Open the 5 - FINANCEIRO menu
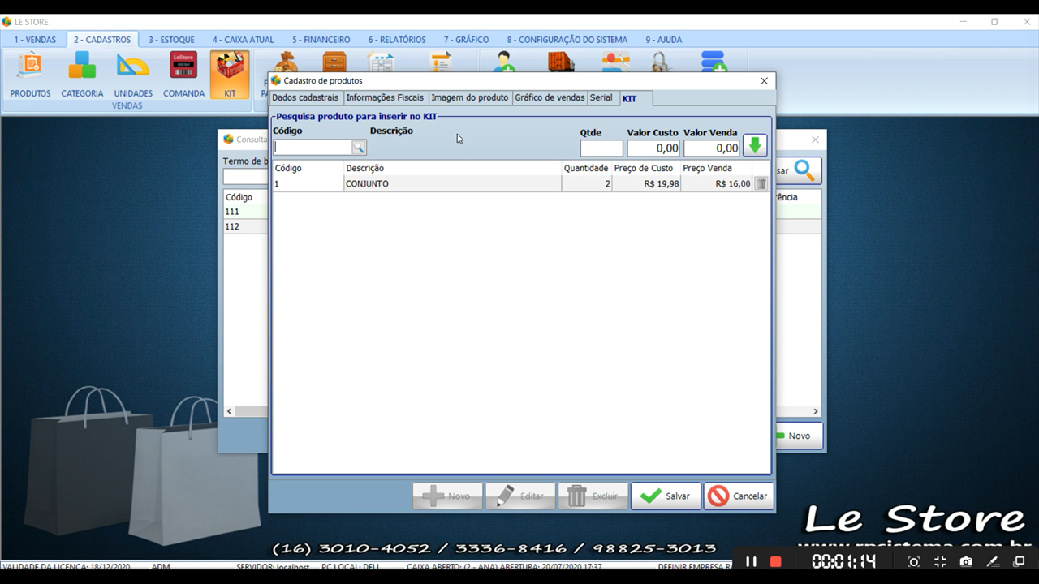1039x584 pixels. pyautogui.click(x=321, y=40)
